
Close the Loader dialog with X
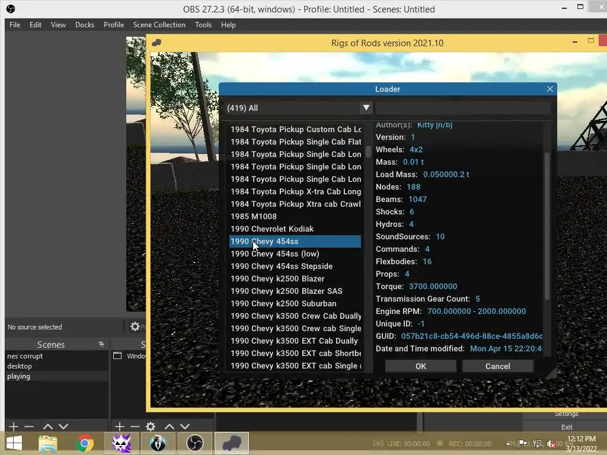click(550, 89)
